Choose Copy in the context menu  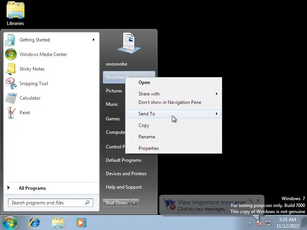174,125
